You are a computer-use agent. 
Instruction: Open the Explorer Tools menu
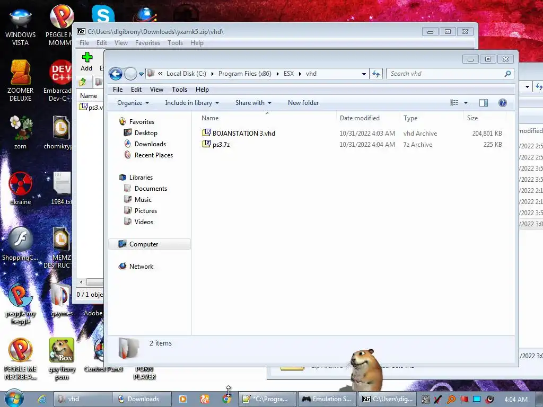click(x=179, y=90)
